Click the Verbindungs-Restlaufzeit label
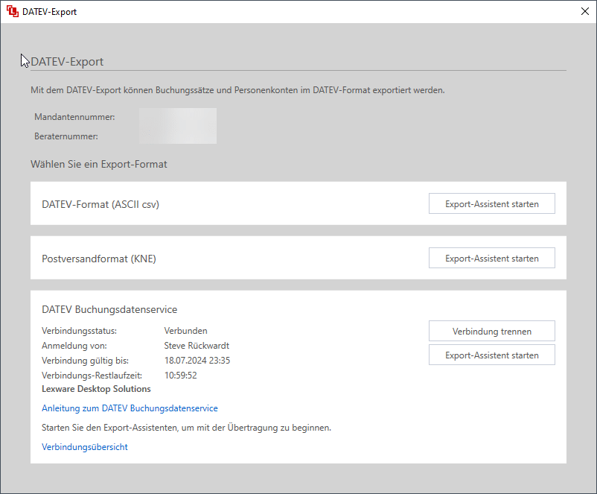Image resolution: width=597 pixels, height=494 pixels. point(92,375)
